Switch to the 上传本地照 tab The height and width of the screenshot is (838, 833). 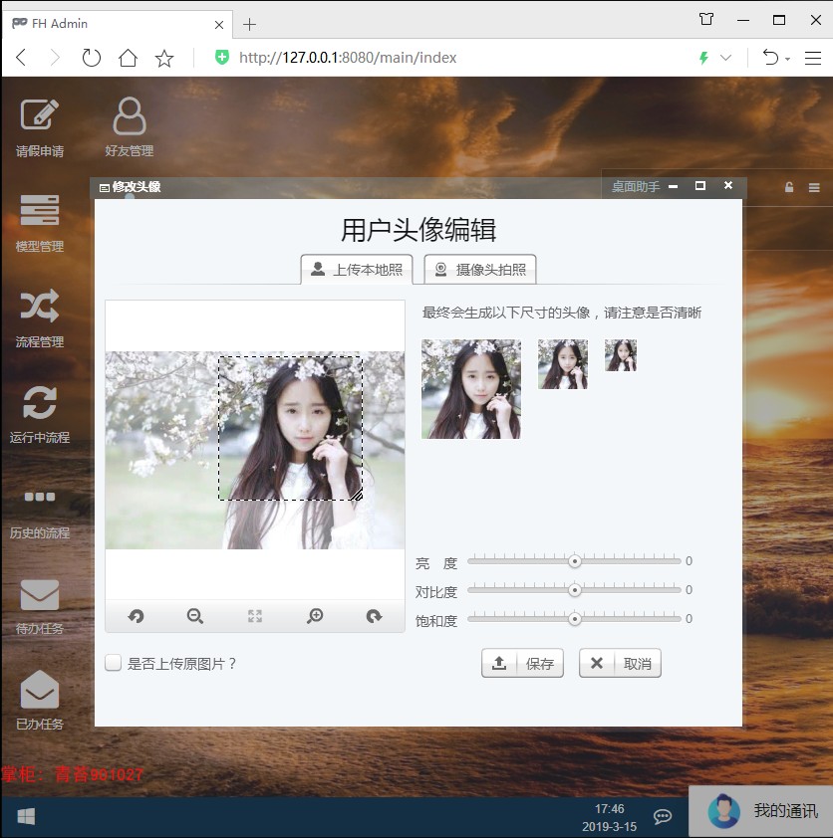point(357,269)
